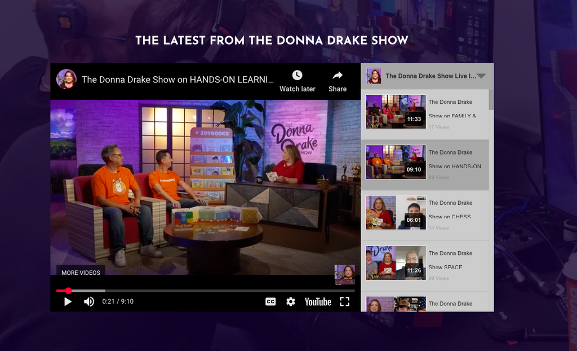
Task: Click the video frame to play
Action: tap(205, 187)
